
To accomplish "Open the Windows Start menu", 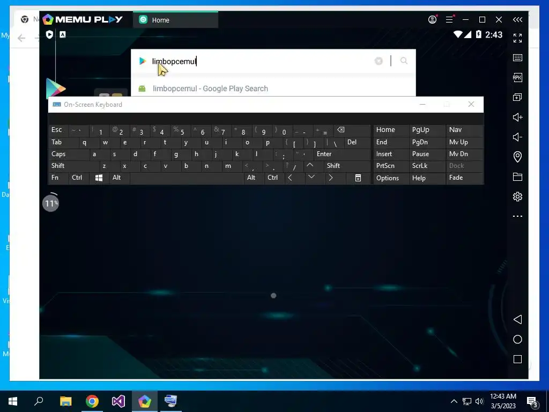I will tap(13, 401).
